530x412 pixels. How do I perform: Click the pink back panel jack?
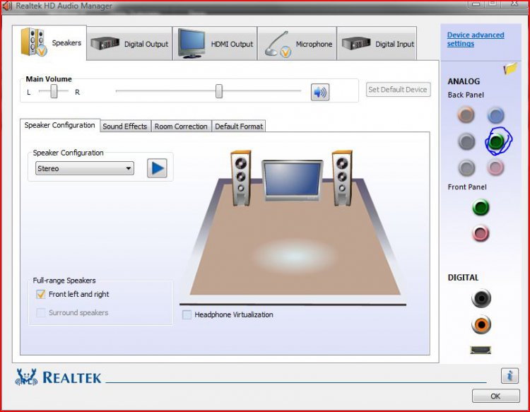click(x=495, y=167)
